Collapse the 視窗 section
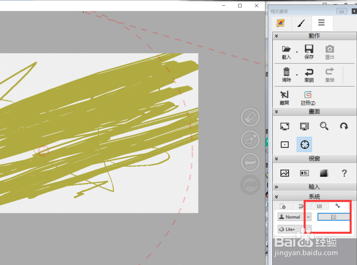Screen dimensions: 357x265 [x=276, y=159]
